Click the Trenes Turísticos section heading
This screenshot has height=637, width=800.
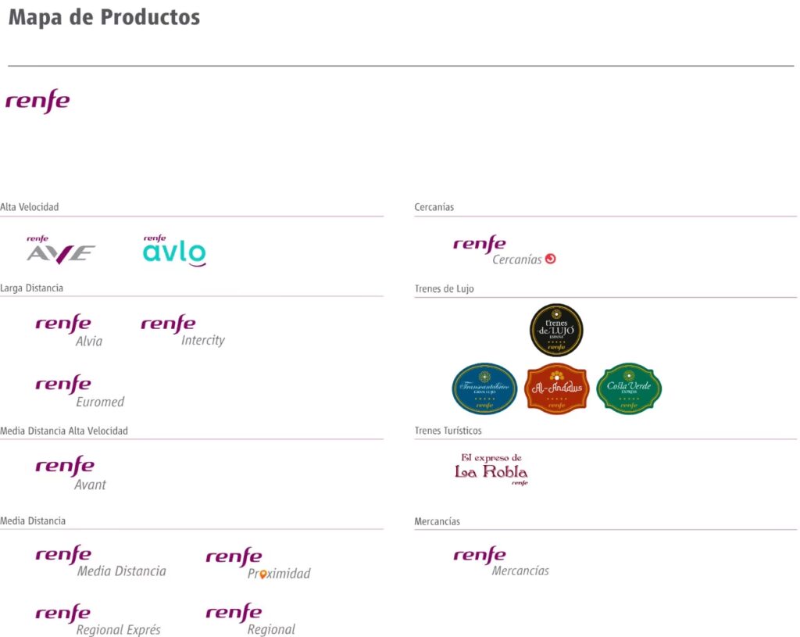tap(448, 431)
